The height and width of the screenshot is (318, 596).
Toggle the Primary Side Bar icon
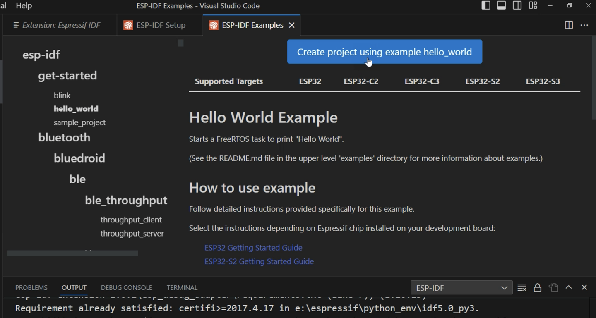pyautogui.click(x=485, y=5)
